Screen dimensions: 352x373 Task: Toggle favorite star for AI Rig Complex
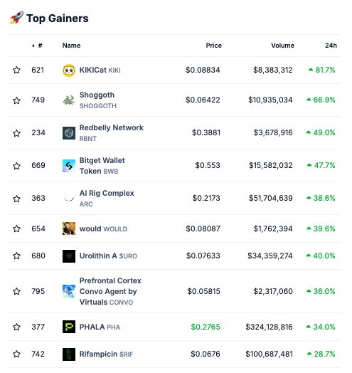(16, 198)
